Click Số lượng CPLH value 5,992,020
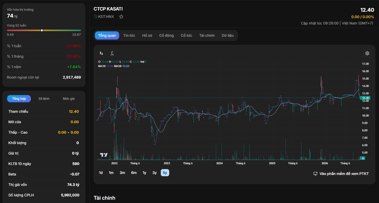This screenshot has height=203, width=379. coord(70,195)
